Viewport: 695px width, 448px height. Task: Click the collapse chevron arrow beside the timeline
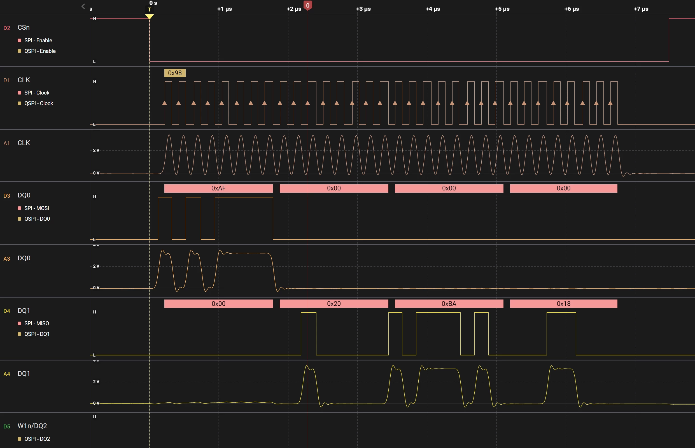point(83,6)
